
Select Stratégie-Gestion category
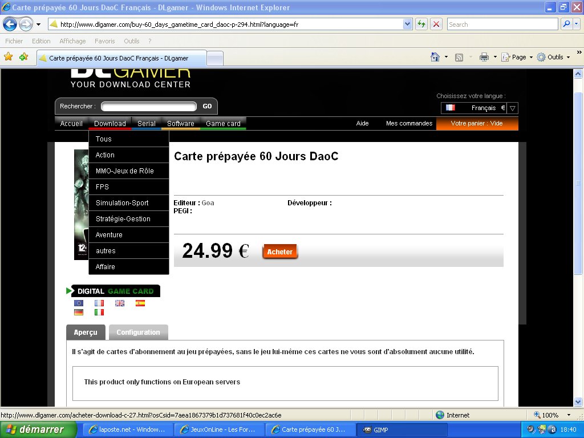(x=129, y=219)
